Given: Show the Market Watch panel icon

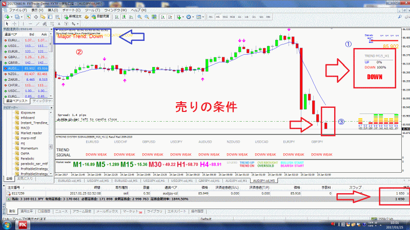Looking at the screenshot, I should tap(28, 17).
